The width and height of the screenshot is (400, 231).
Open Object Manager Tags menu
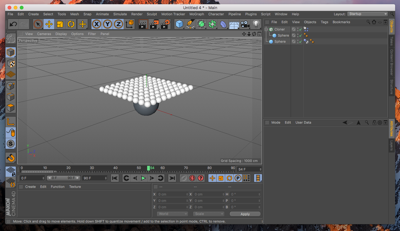click(x=324, y=22)
